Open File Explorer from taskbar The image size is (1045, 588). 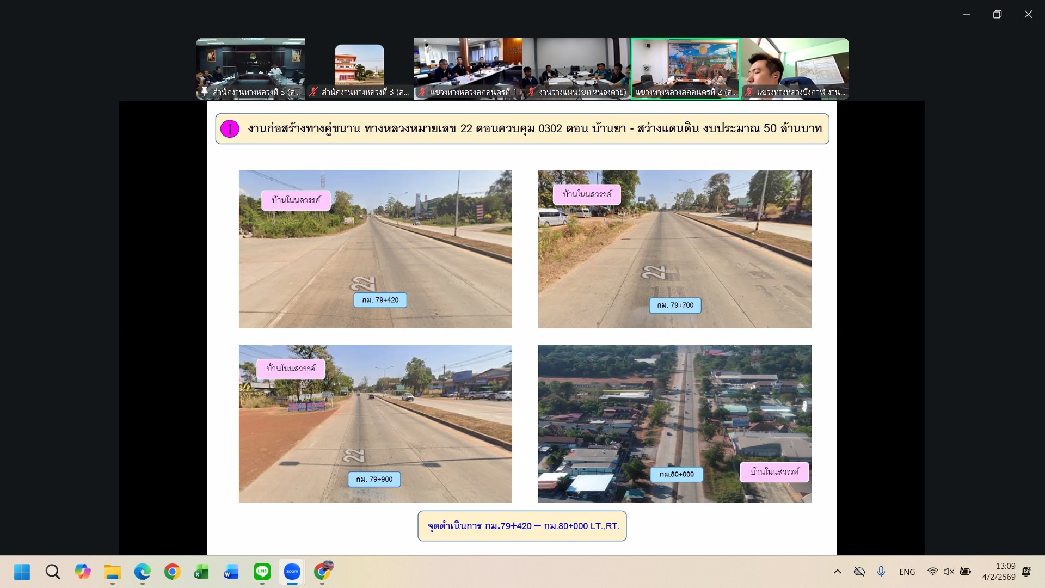click(113, 572)
